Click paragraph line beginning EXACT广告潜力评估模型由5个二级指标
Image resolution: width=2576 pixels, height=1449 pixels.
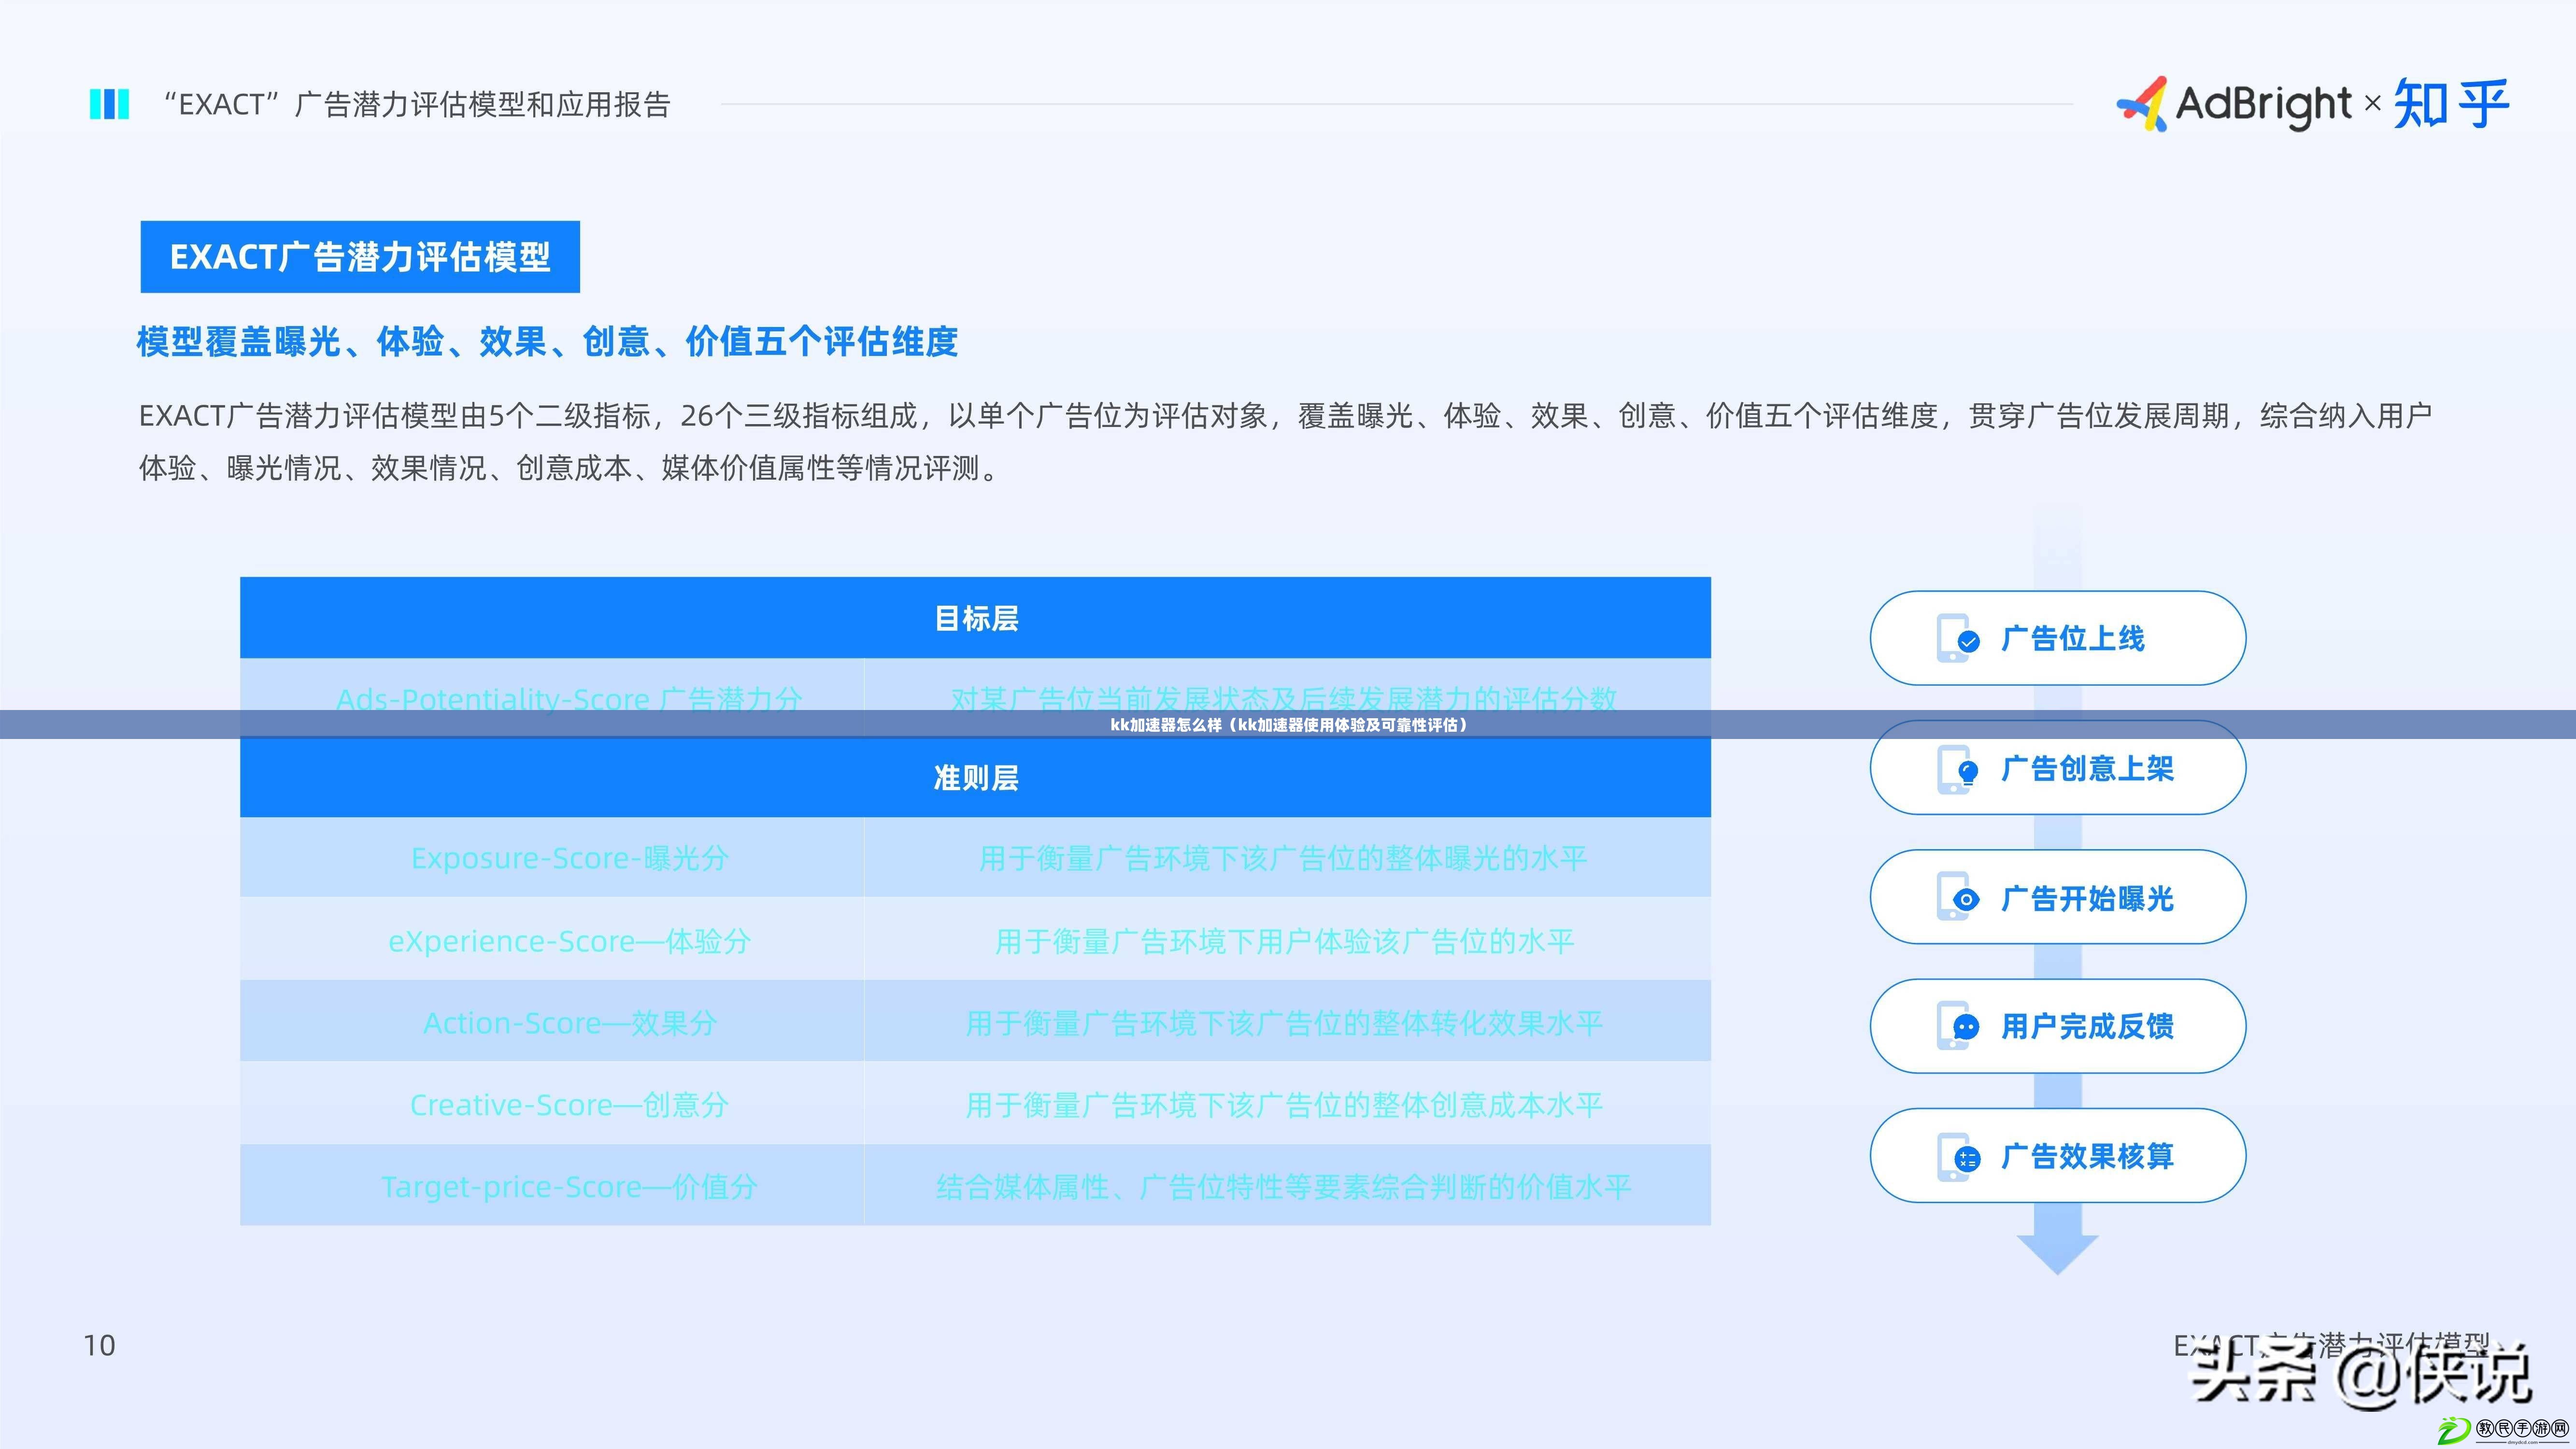(1285, 416)
